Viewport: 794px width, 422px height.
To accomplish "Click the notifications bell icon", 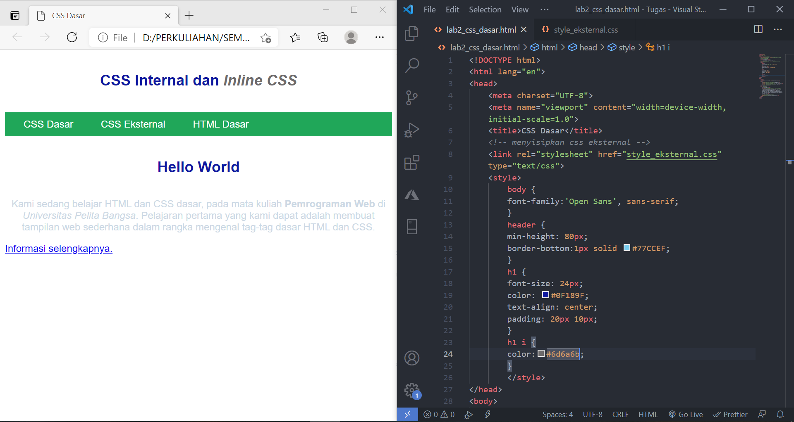I will click(781, 415).
